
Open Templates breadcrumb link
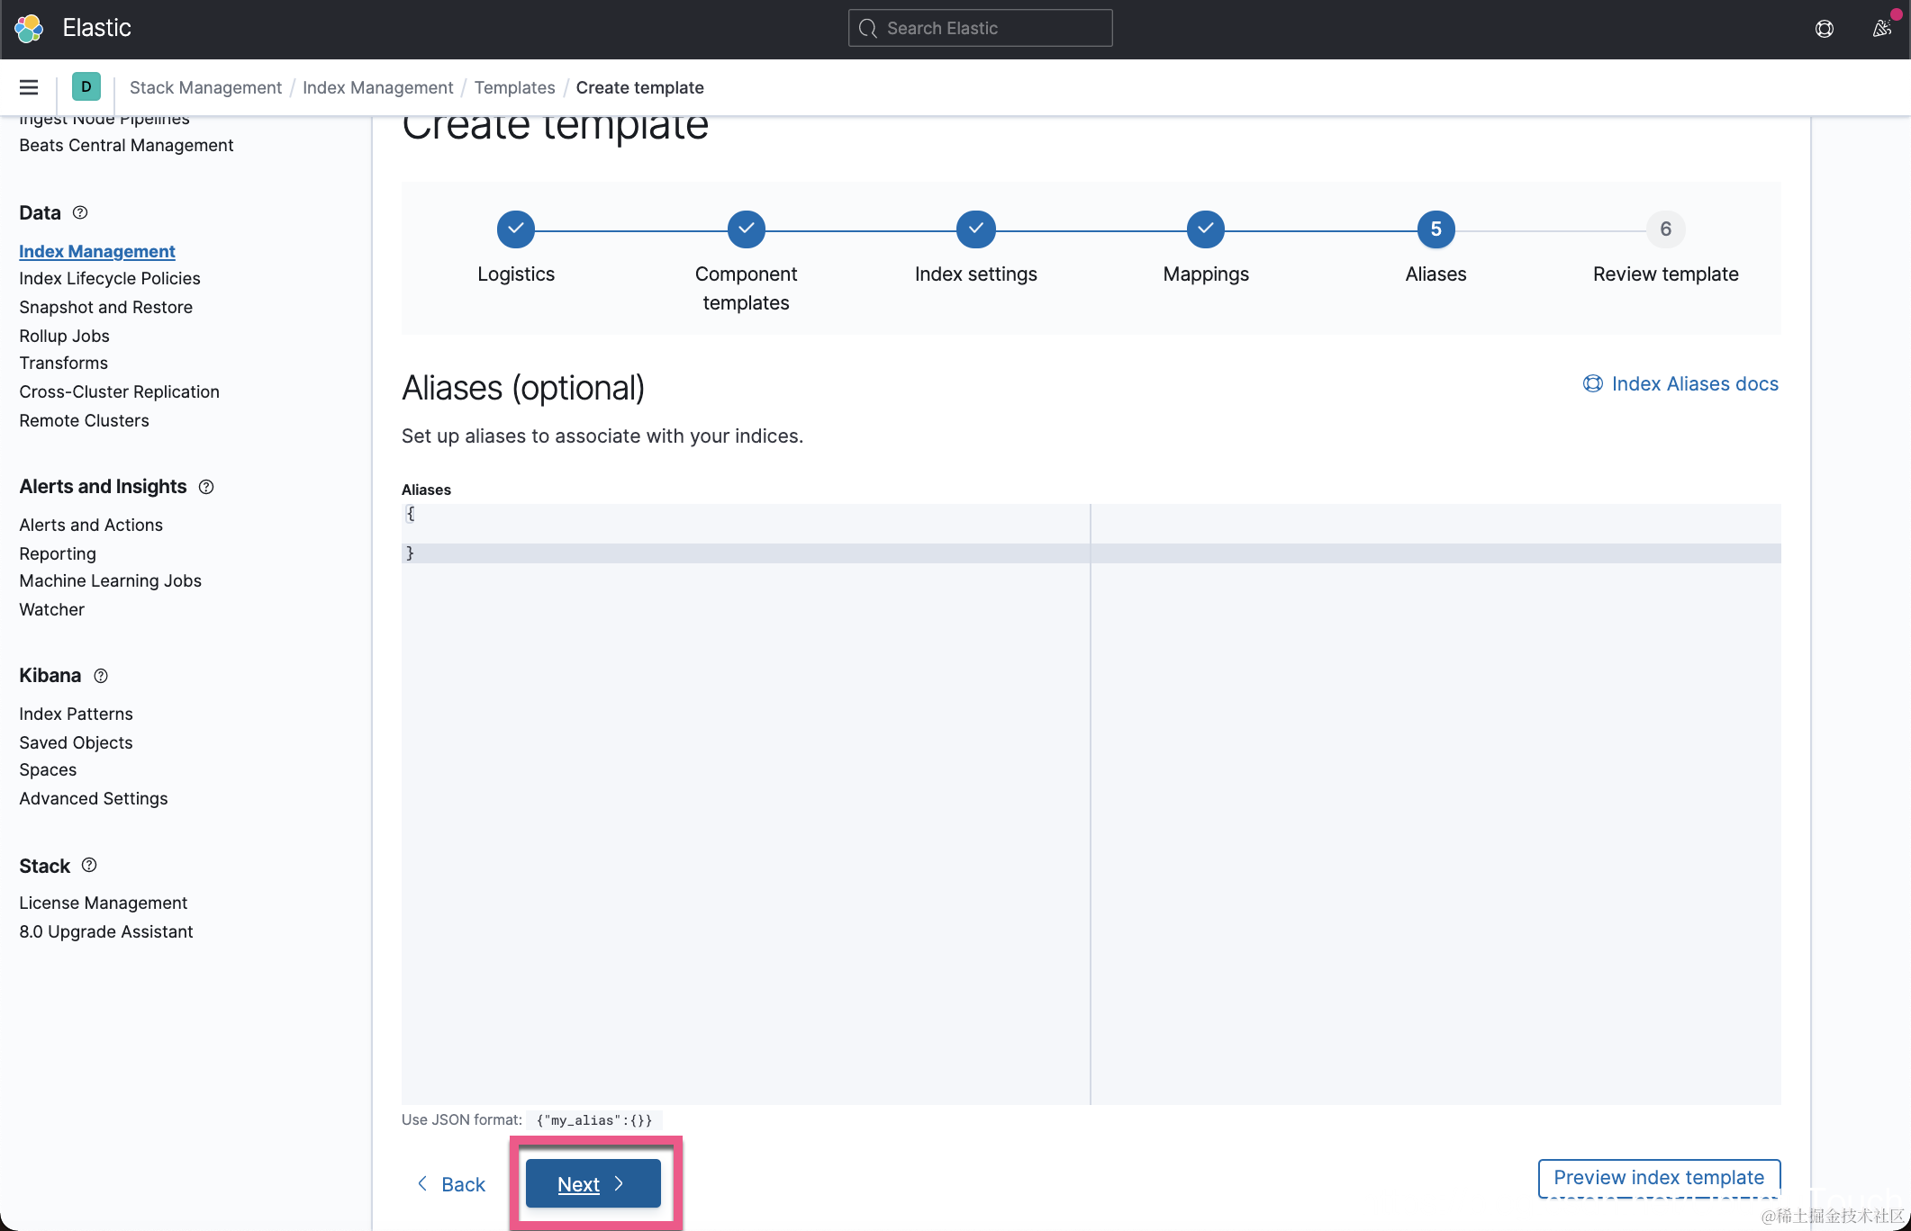pos(514,87)
